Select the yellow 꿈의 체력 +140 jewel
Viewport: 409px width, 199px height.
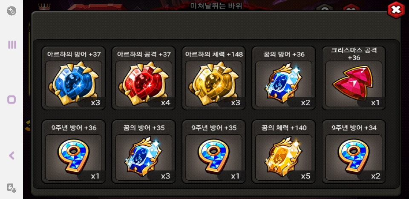tap(284, 152)
